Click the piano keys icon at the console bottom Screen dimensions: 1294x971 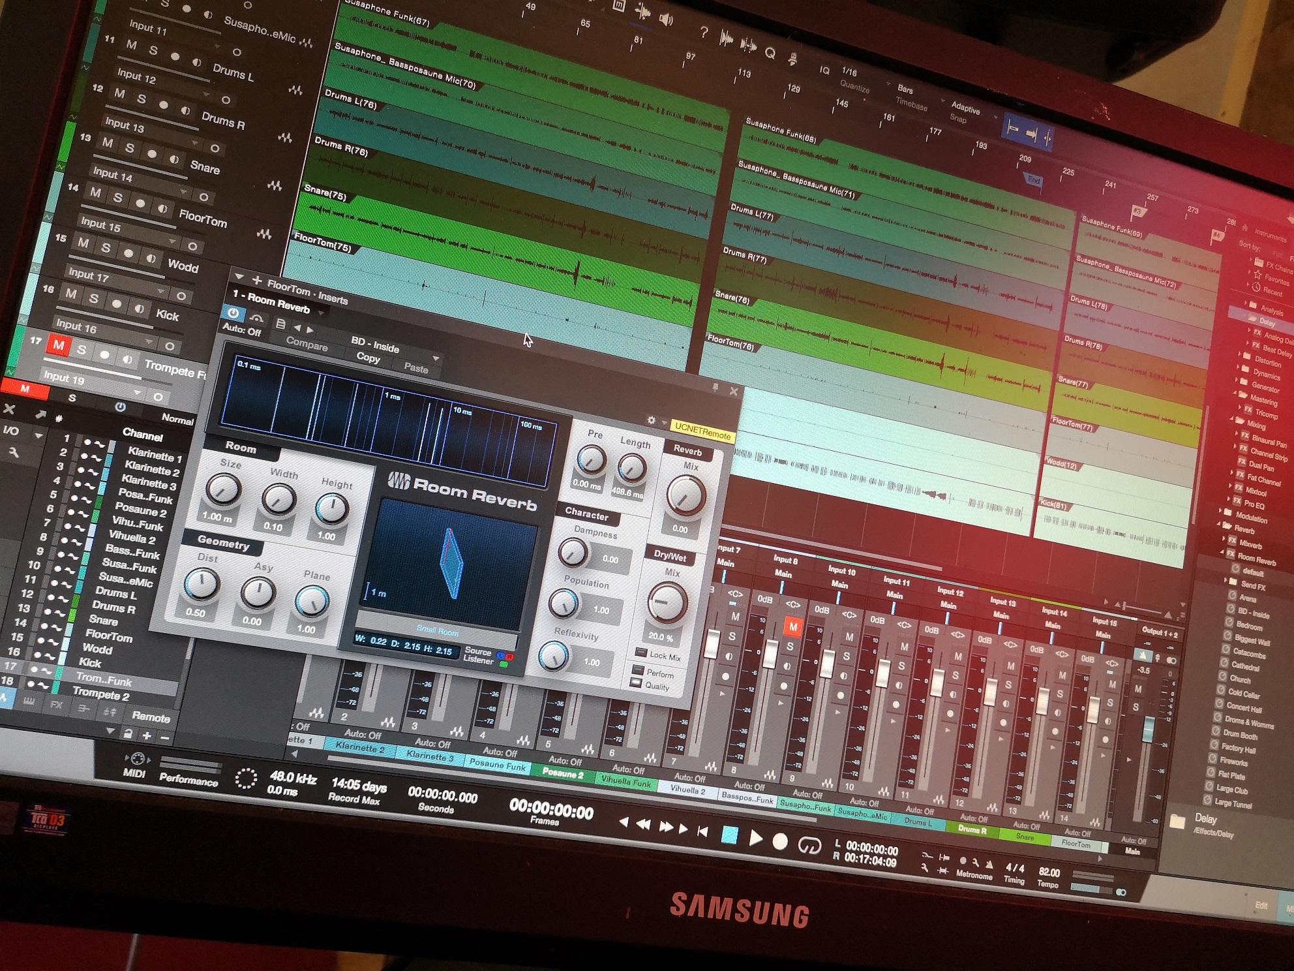tap(29, 701)
